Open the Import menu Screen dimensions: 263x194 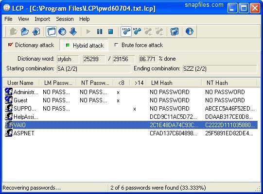[x=42, y=19]
